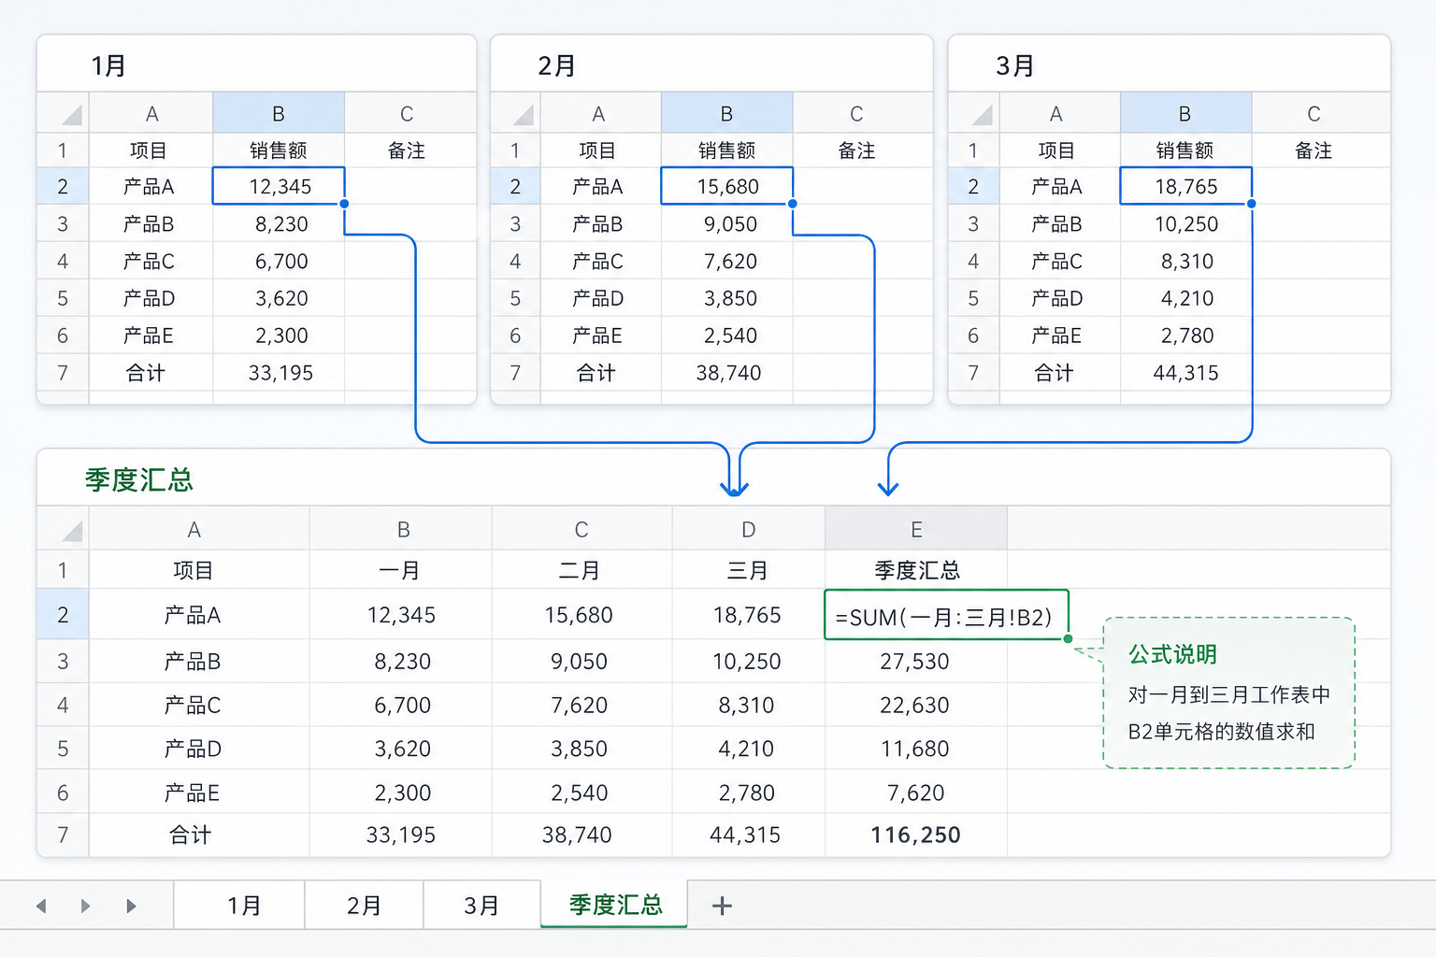Click 2,300 in 1月 sheet

[279, 336]
